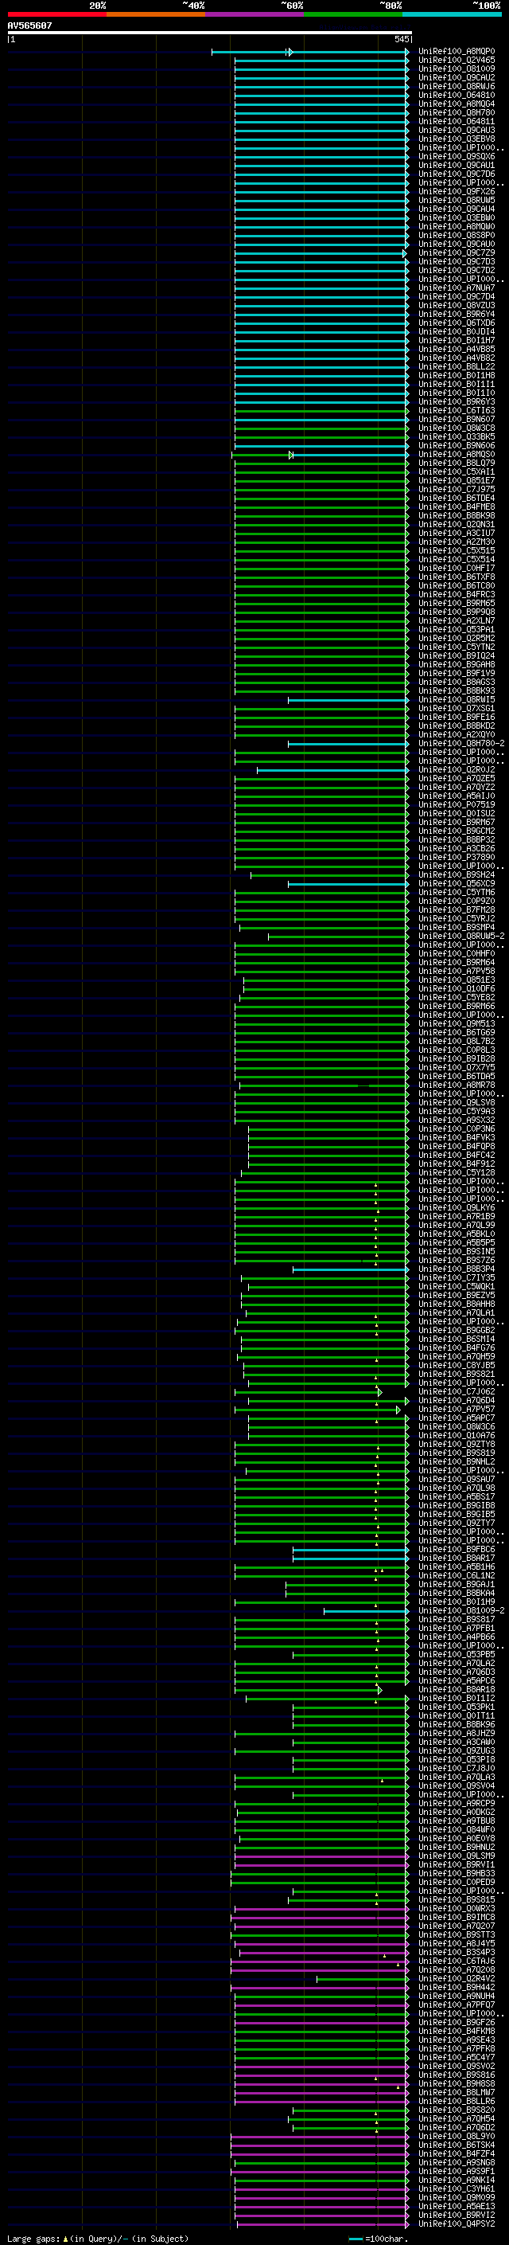The width and height of the screenshot is (509, 2245).
Task: Open hit UniRef100_A8MQG4
Action: 457,104
